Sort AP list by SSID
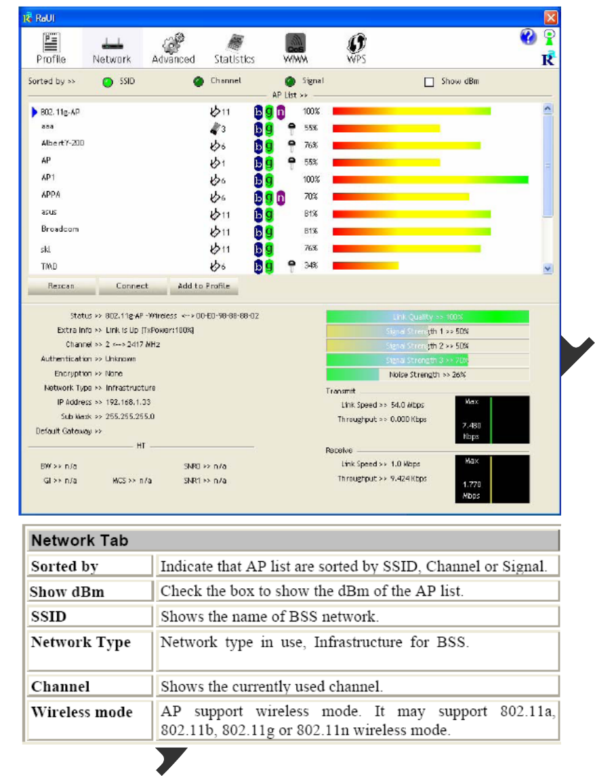Viewport: 595px width, 776px height. [108, 82]
